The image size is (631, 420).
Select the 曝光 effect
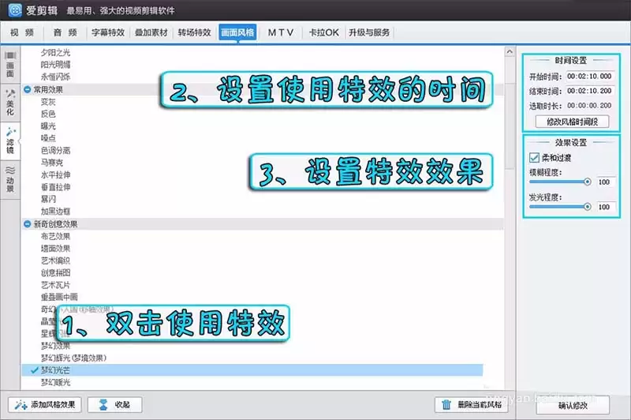pyautogui.click(x=48, y=126)
